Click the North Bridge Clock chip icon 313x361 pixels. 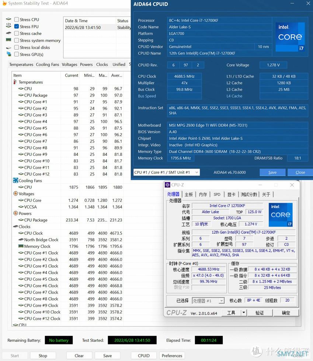[x=21, y=240]
